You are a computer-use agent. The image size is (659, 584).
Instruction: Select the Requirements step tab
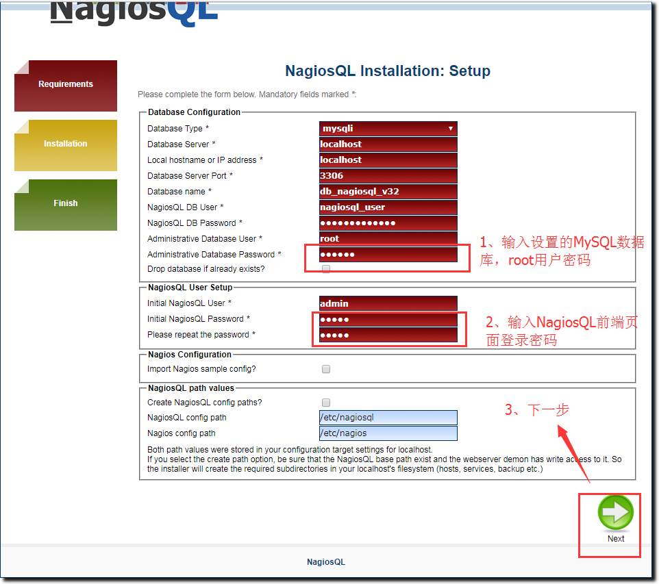(x=66, y=86)
